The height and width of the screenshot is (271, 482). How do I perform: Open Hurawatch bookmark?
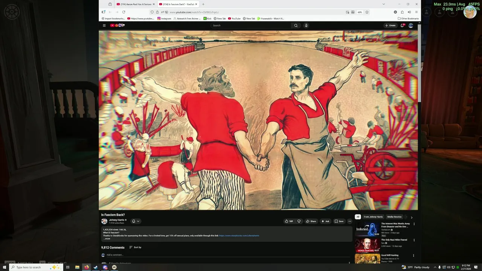point(271,18)
